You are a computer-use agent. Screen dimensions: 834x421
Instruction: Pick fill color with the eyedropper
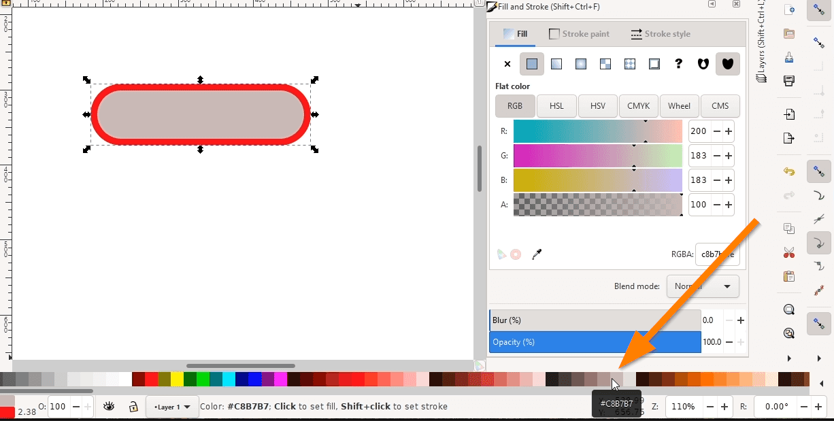click(x=537, y=254)
